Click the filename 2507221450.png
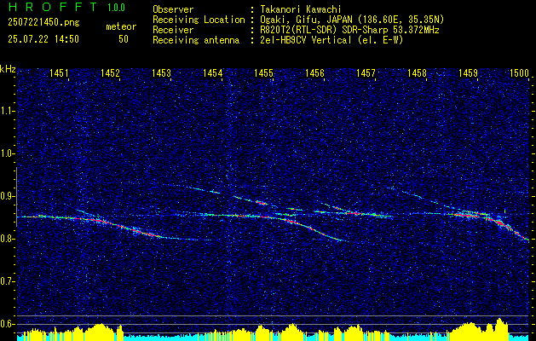Viewport: 536px width, 341px height. coord(43,23)
